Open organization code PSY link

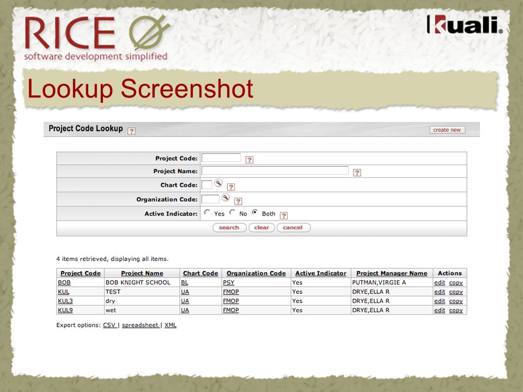click(229, 283)
